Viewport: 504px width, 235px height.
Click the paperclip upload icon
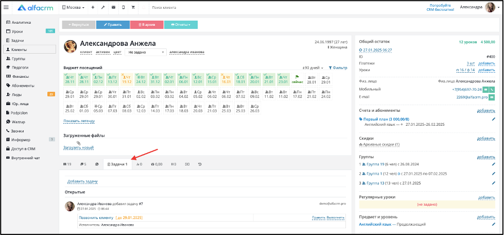coord(78,143)
